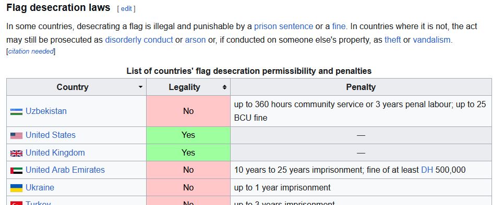Open the edit link beside section heading
503x205 pixels.
[x=126, y=9]
